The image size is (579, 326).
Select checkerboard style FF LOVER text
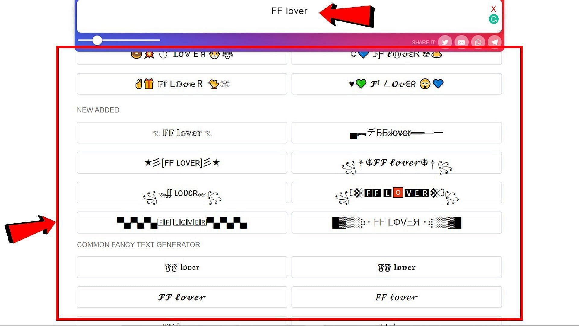(x=182, y=222)
